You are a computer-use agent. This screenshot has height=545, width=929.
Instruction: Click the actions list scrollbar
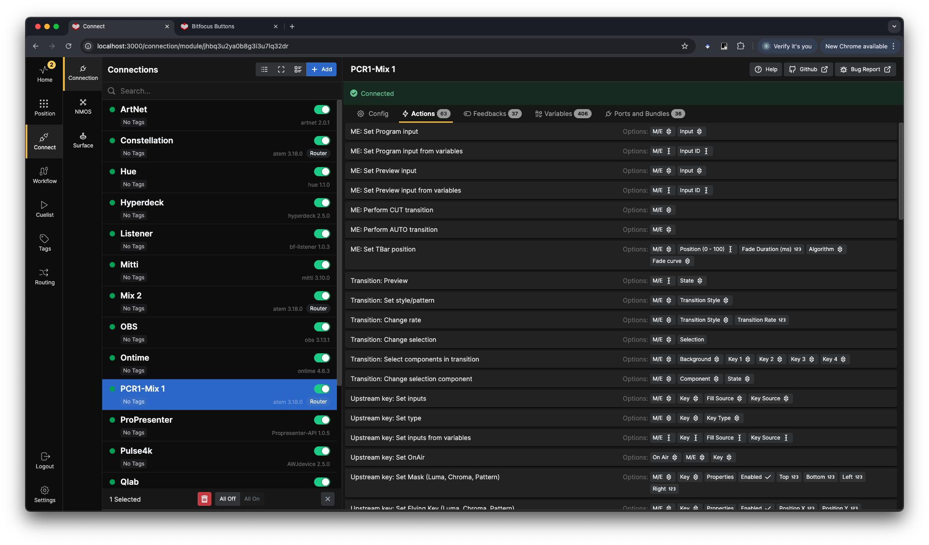(x=901, y=171)
